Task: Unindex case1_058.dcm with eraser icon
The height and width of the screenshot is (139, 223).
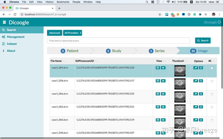Action: pyautogui.click(x=195, y=81)
